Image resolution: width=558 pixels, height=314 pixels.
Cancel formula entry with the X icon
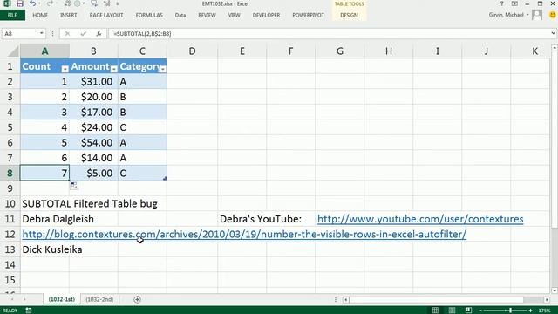pos(67,33)
